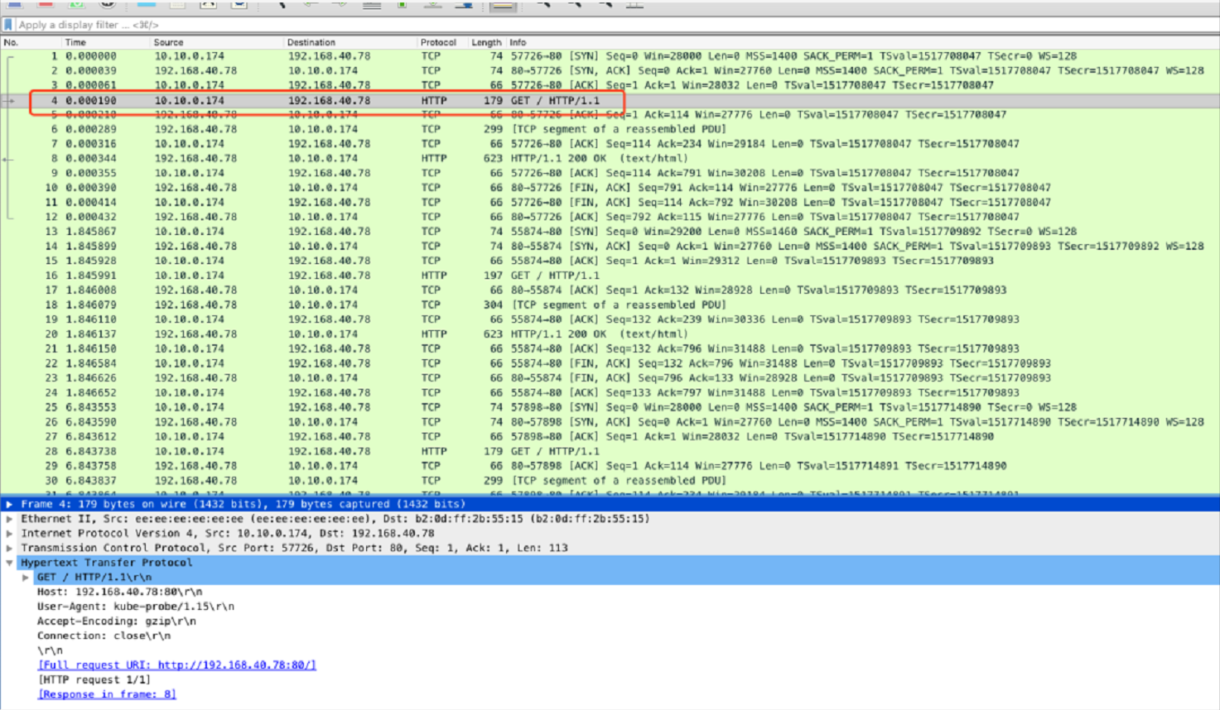Viewport: 1220px width, 710px height.
Task: Start capture with the blue shark fin icon
Action: (x=14, y=4)
